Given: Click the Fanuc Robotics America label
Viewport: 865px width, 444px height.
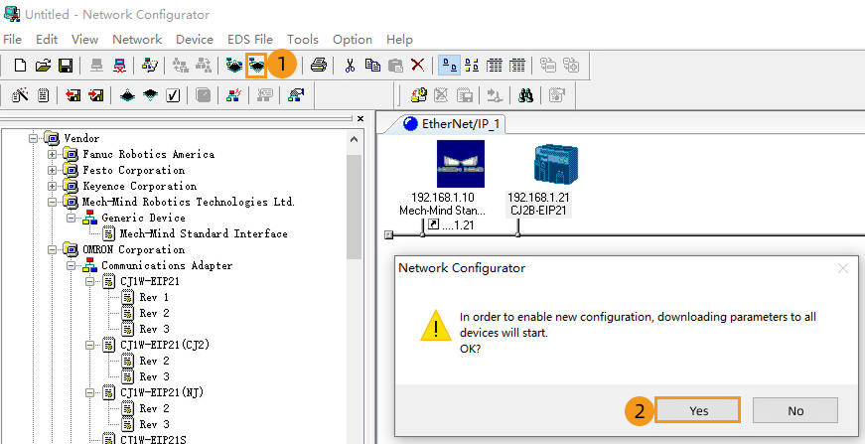Looking at the screenshot, I should click(x=148, y=154).
